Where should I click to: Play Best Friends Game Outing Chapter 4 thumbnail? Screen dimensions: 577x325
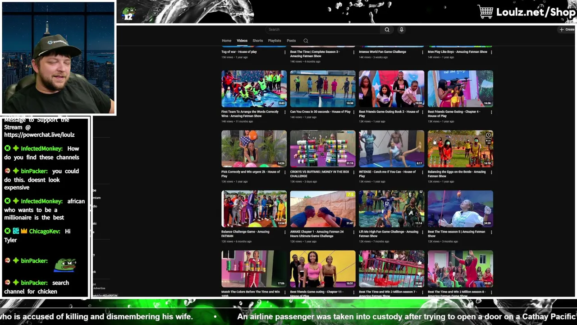460,88
